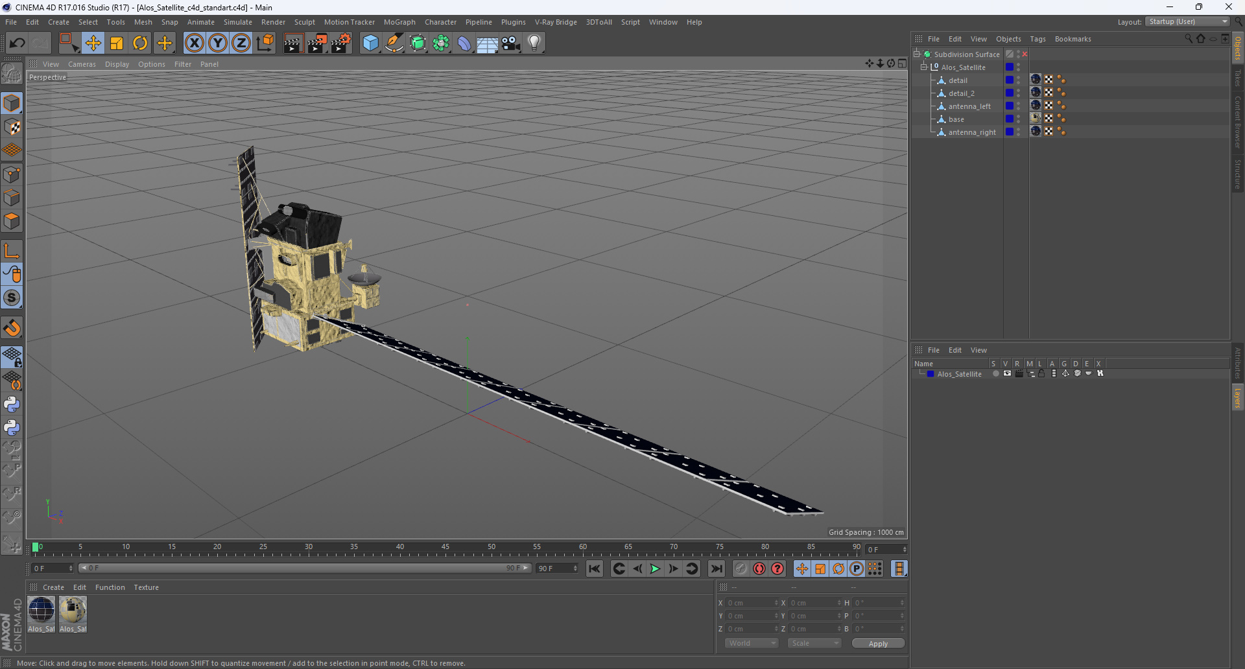This screenshot has height=669, width=1245.
Task: Toggle Alos_Satellite layer lock icon
Action: point(1041,373)
